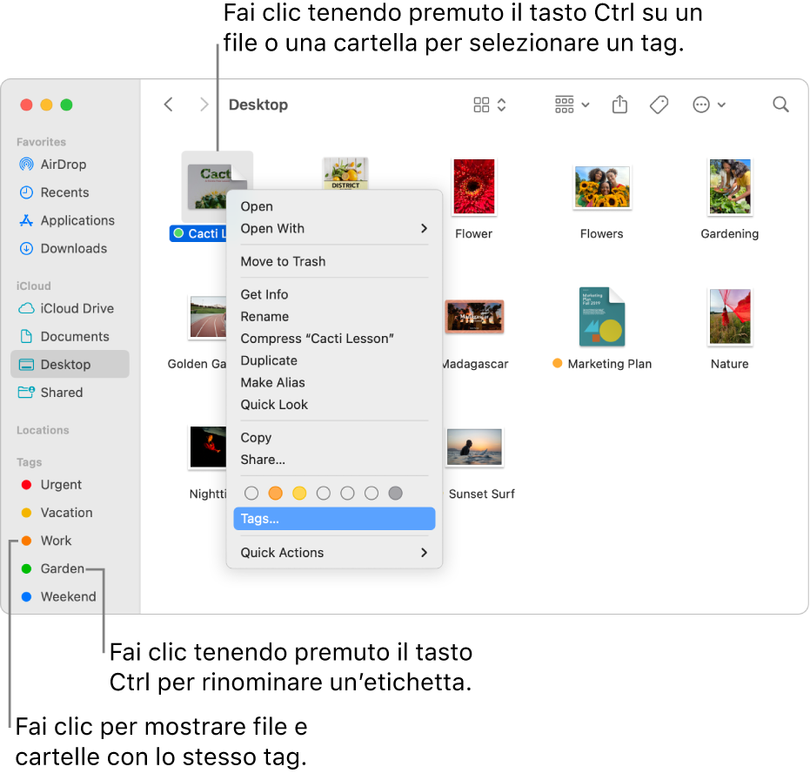Expand the Open With submenu

point(334,228)
